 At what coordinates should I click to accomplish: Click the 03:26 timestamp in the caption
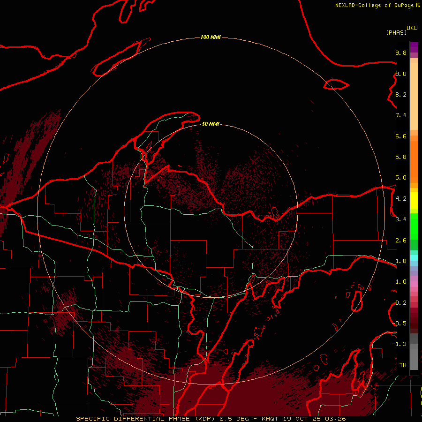(x=335, y=419)
